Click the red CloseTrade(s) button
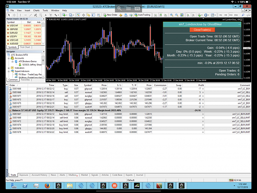Image resolution: width=257 pixels, height=193 pixels. (x=202, y=30)
